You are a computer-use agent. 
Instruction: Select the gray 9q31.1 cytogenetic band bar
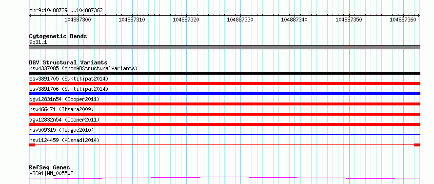point(224,47)
